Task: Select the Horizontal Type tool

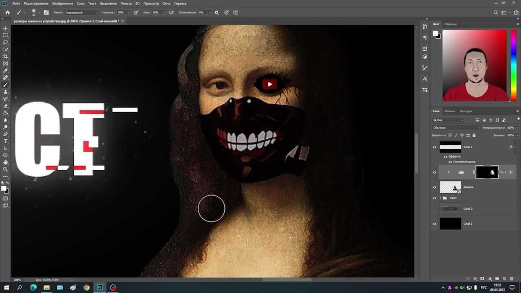Action: click(x=6, y=141)
